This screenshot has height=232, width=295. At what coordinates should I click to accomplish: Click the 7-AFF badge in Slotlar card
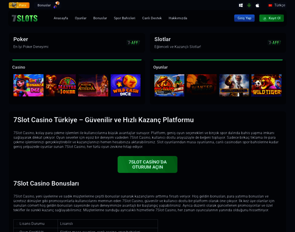click(x=274, y=43)
